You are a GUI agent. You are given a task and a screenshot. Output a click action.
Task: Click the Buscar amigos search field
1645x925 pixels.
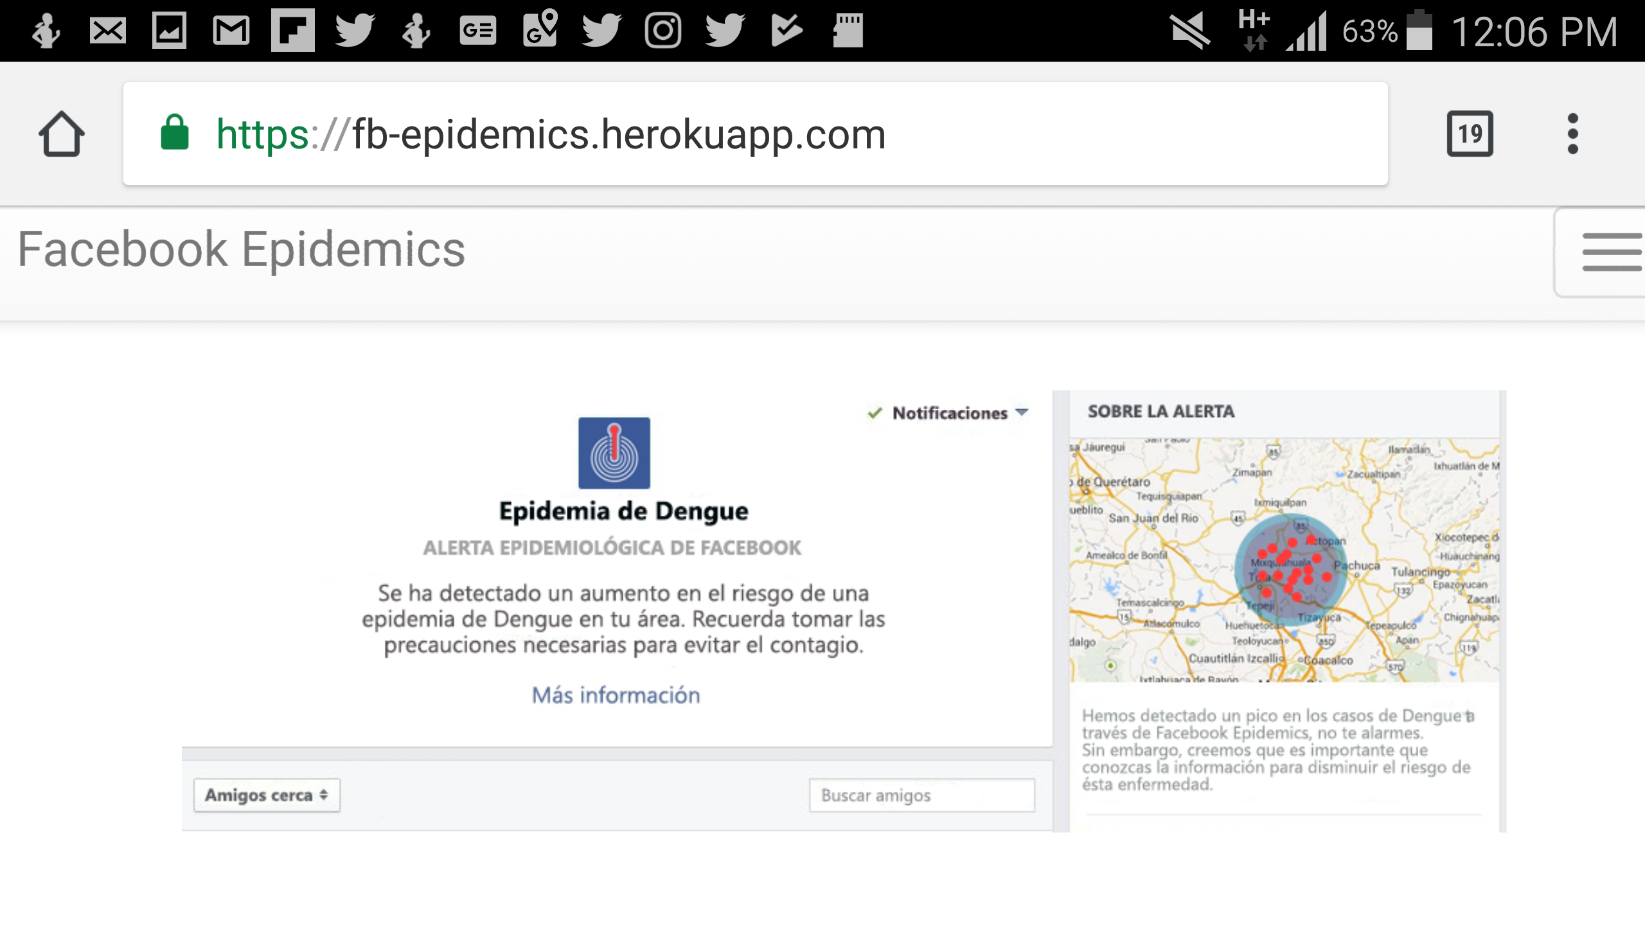tap(921, 795)
